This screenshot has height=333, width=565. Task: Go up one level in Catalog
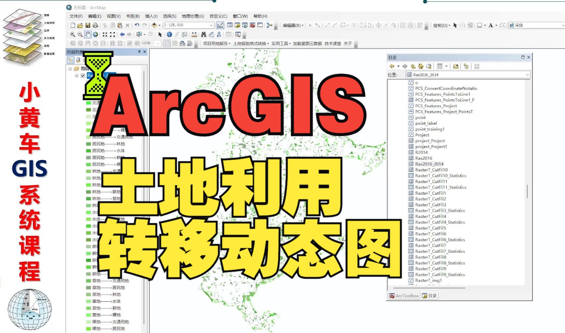click(x=413, y=66)
